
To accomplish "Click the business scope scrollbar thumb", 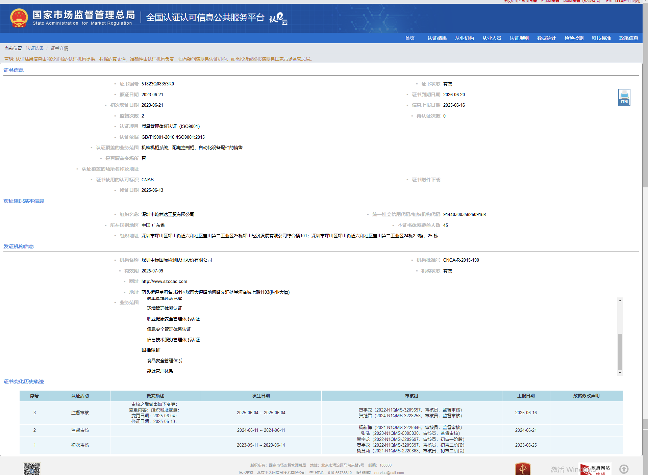I will 620,351.
